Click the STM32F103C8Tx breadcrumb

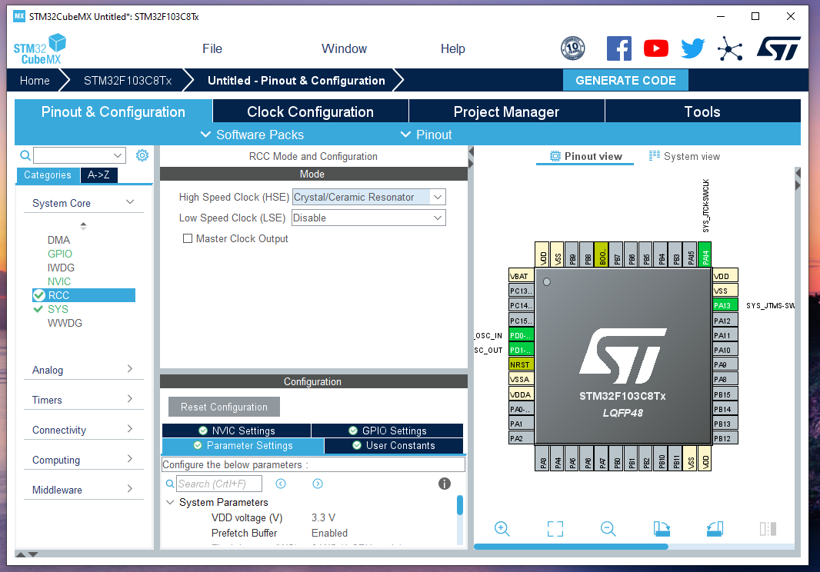[128, 81]
